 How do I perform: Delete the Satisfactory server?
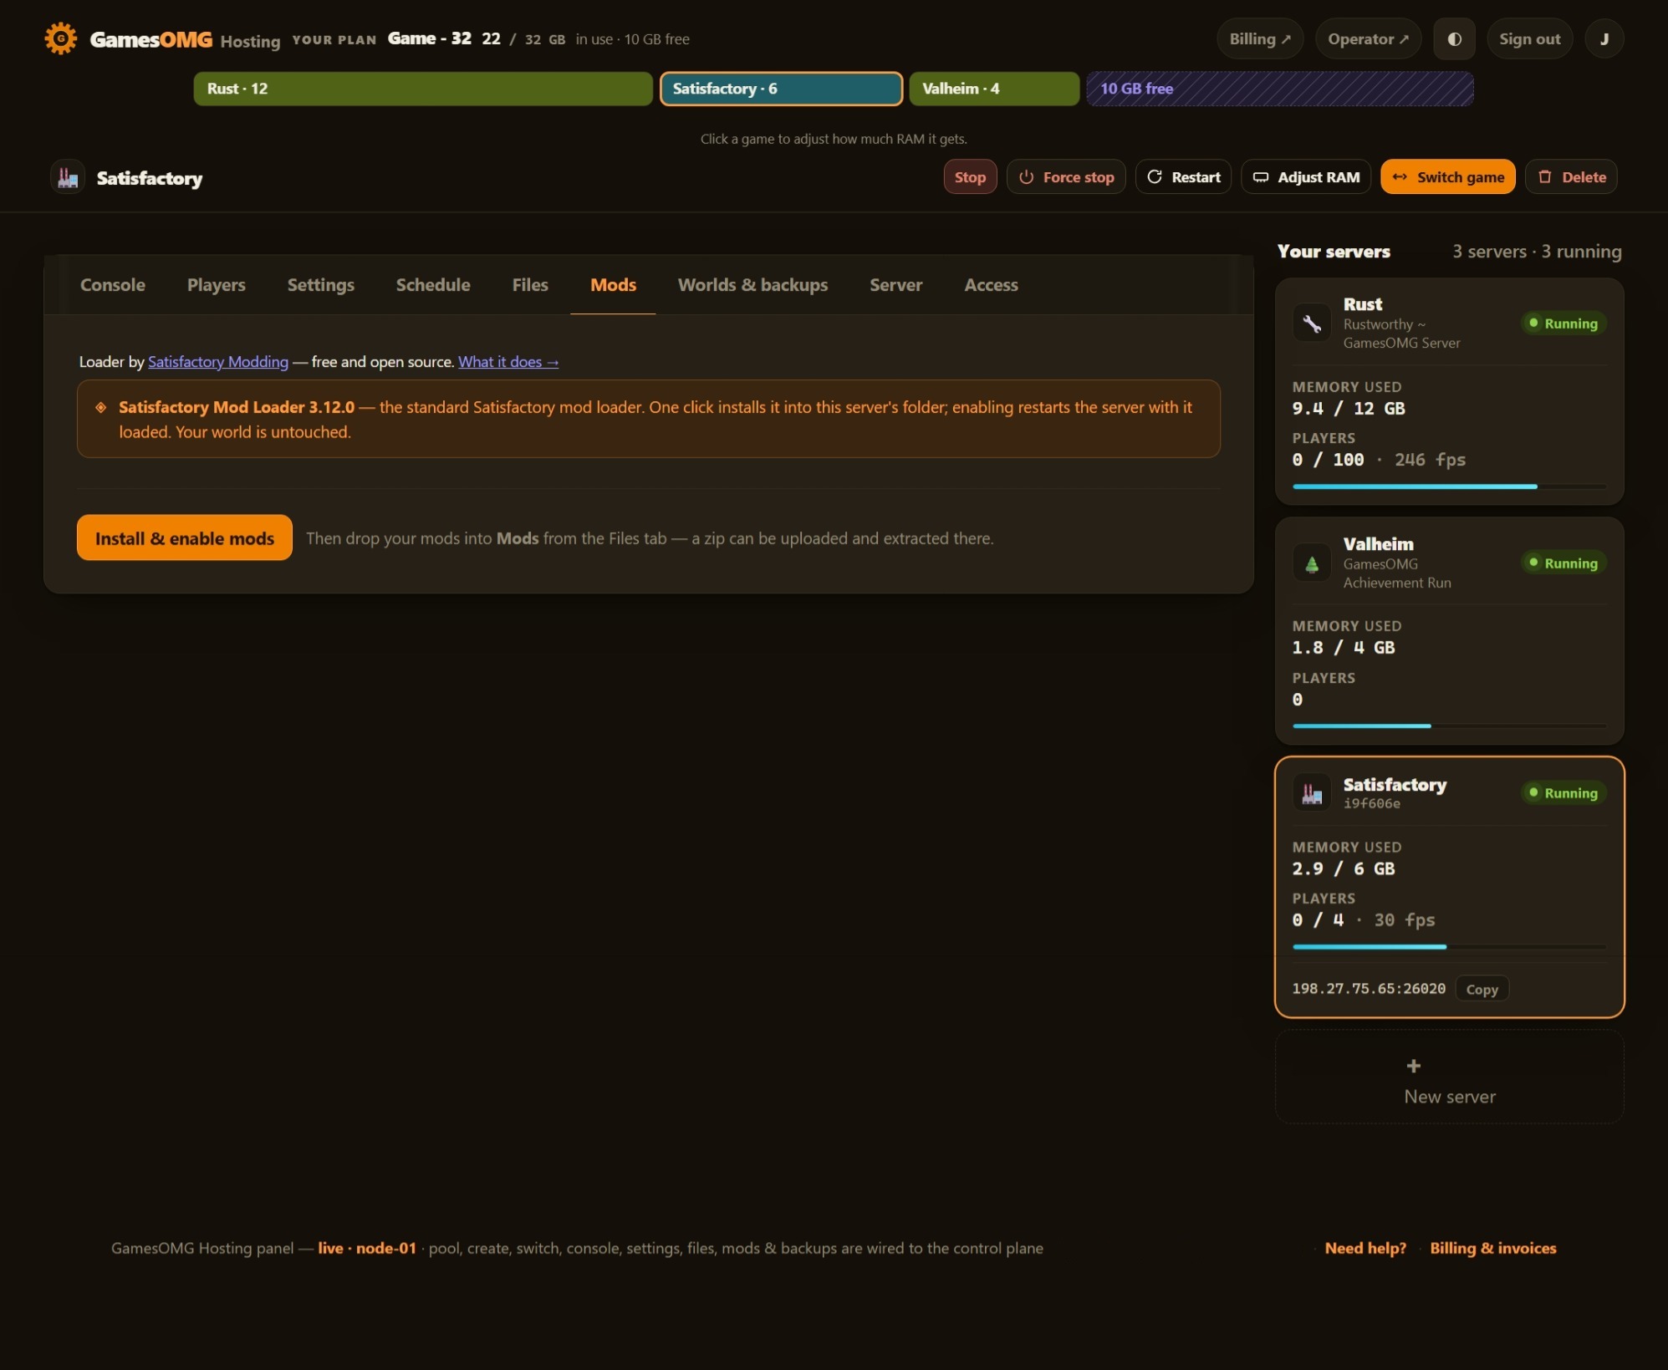coord(1571,177)
